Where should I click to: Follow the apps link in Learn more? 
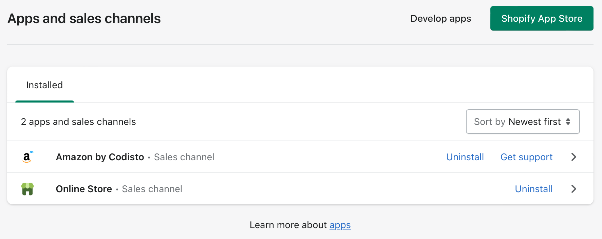(340, 225)
